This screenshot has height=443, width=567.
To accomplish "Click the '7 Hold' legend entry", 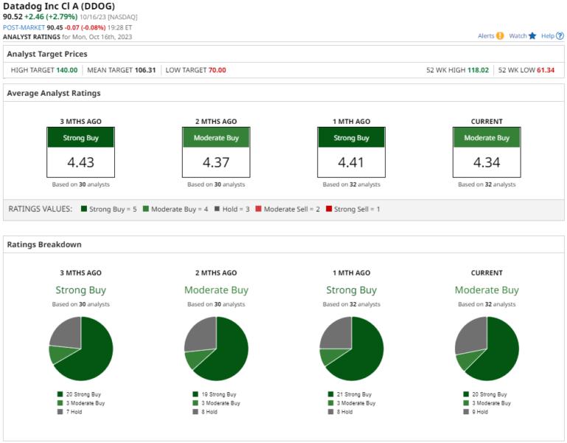I will tap(70, 411).
